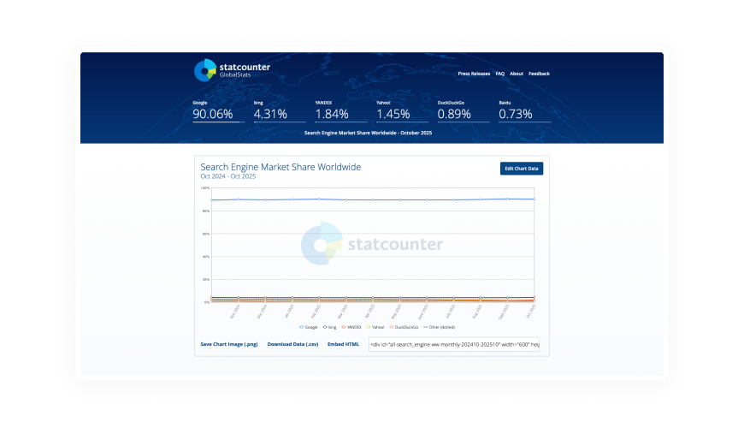The image size is (744, 428).
Task: Click the banner caption Search Engine Market Share Worldwide - October 2025
Action: coord(369,133)
